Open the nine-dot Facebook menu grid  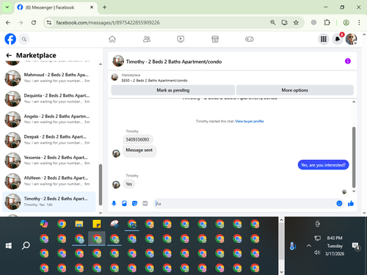click(x=324, y=39)
